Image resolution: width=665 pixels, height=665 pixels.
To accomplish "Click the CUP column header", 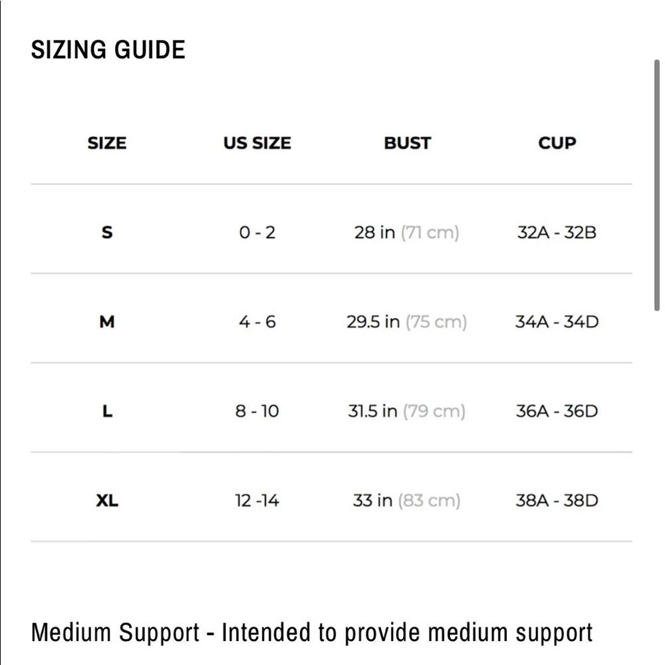I will point(557,144).
